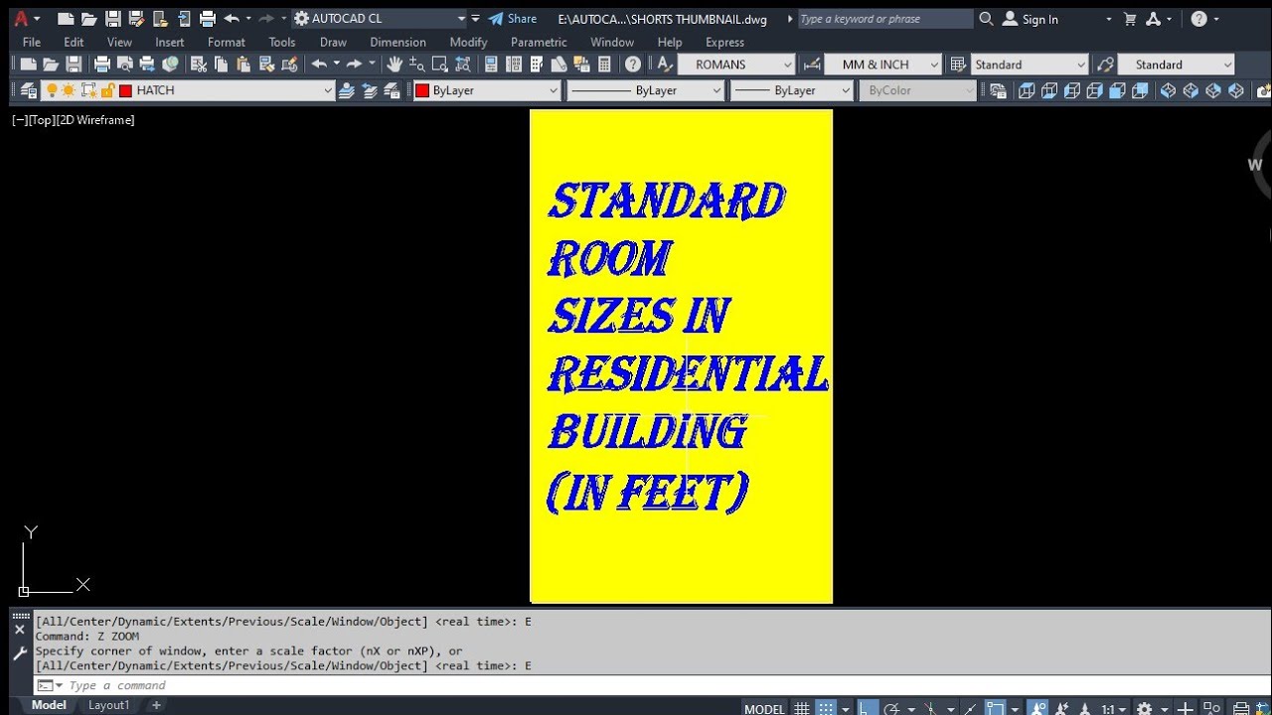Toggle HATCH layer on/off lightbulb

coord(52,90)
